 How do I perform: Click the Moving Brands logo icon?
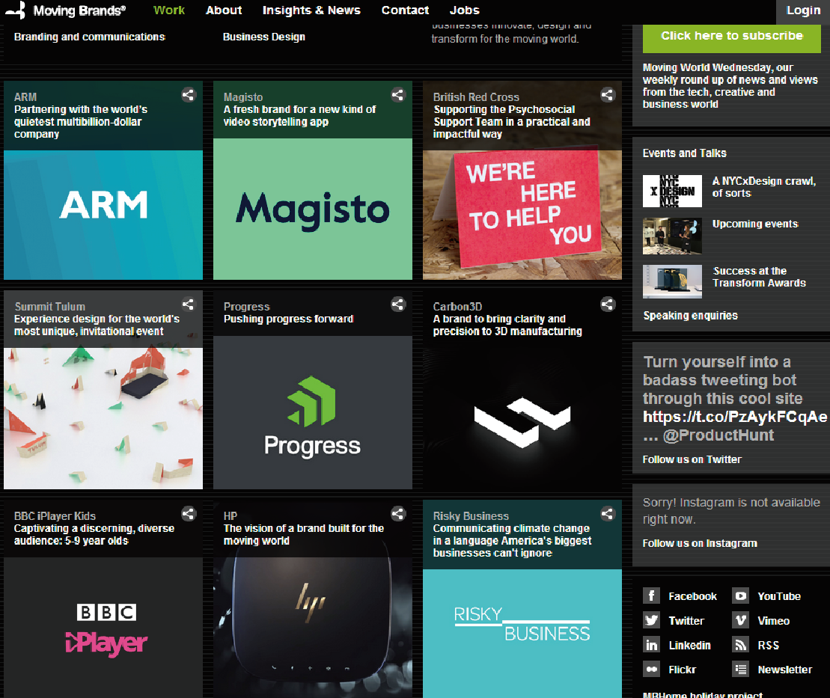[x=16, y=10]
